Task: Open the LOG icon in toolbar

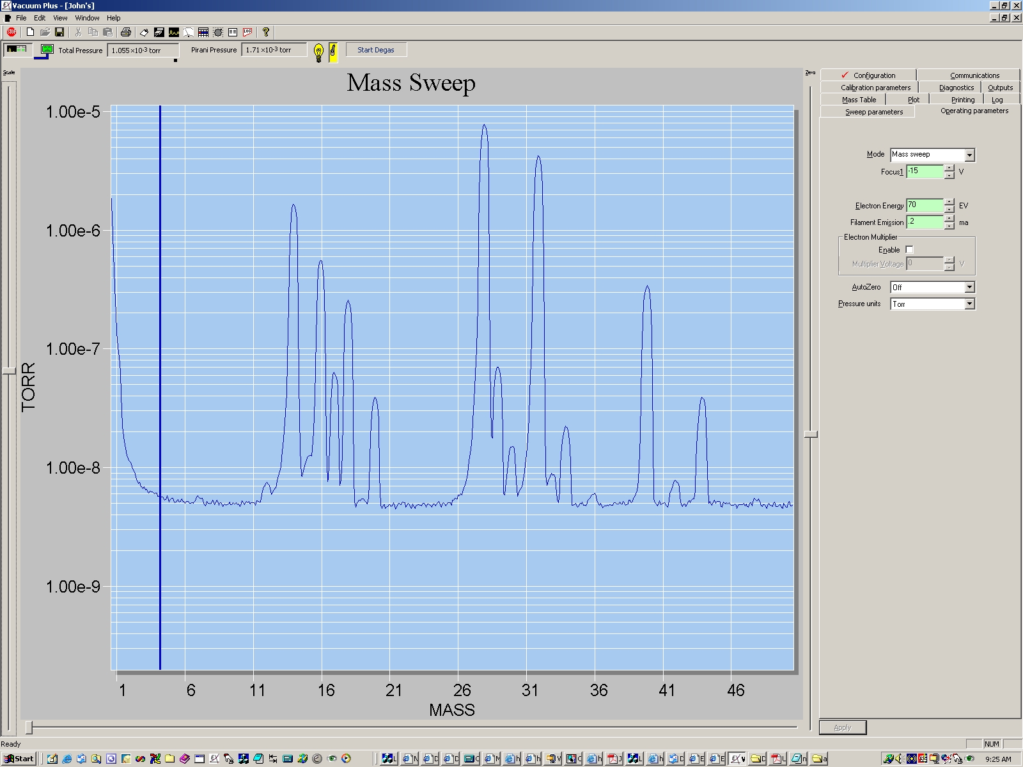Action: point(247,32)
